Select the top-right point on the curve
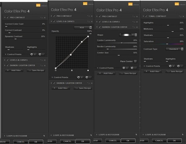Viewport: 186px width, 144px height. tap(88, 37)
